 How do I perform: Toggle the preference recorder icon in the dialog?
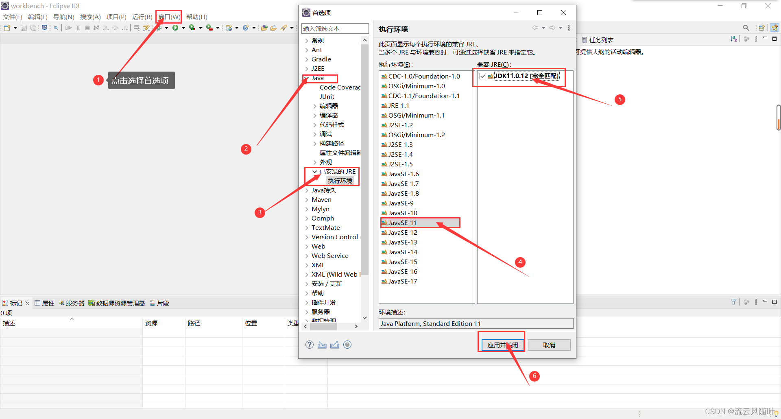coord(348,345)
